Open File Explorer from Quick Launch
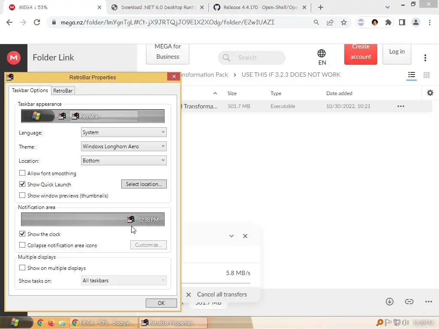439x329 pixels. point(62,323)
